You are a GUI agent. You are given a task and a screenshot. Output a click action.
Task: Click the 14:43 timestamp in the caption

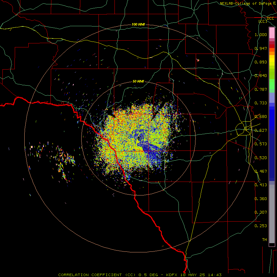(x=215, y=275)
